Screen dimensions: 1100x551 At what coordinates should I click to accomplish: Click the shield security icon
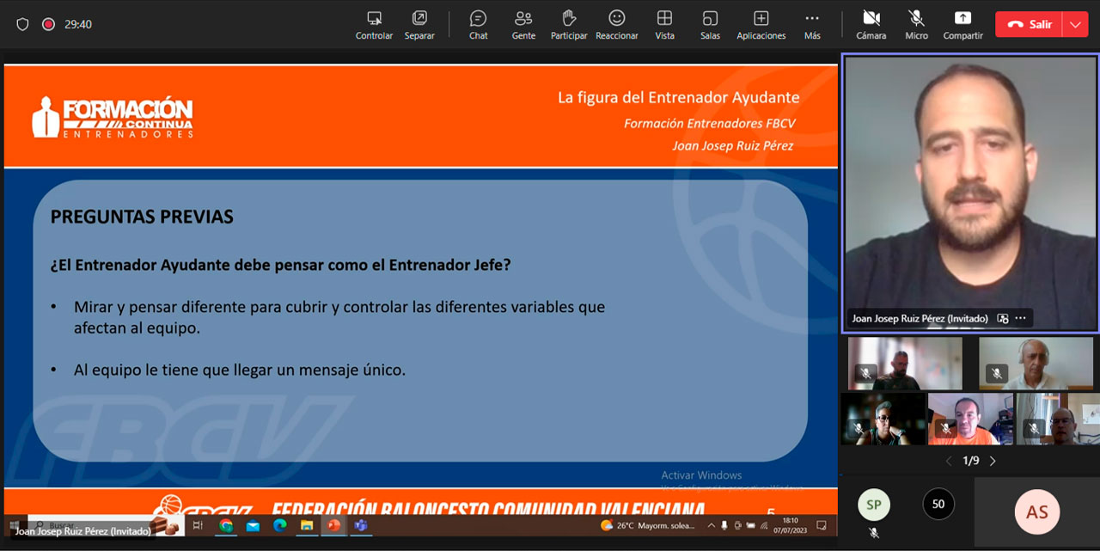[x=23, y=24]
